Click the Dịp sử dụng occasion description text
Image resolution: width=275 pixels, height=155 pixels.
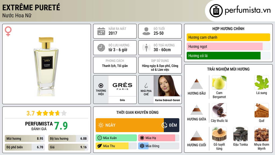pyautogui.click(x=160, y=68)
